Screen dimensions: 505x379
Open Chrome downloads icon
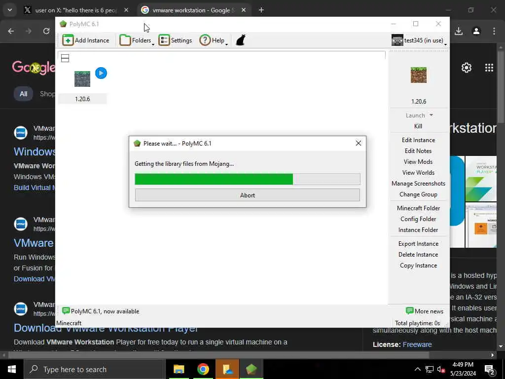(459, 31)
